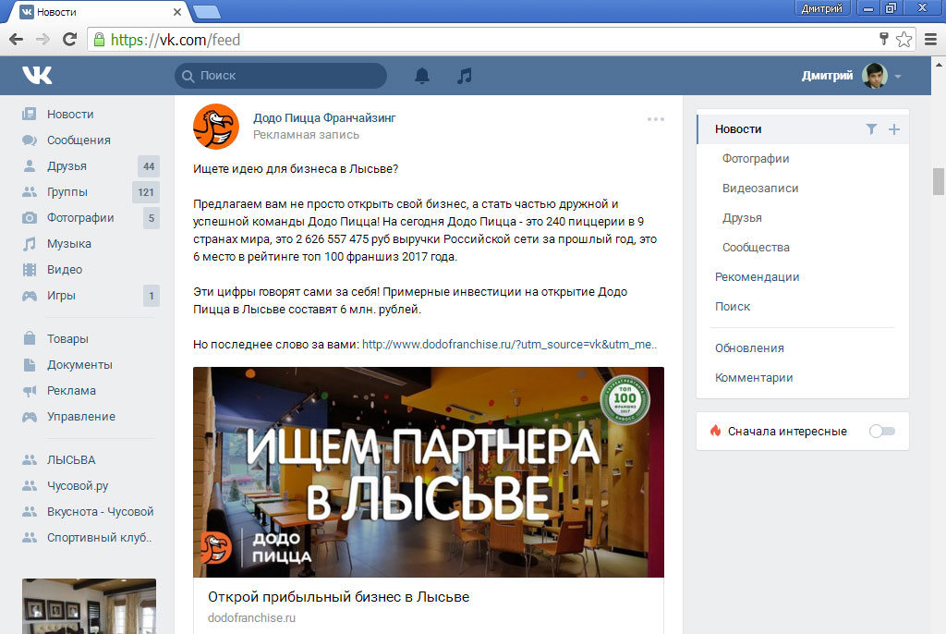Click the Видео film icon
Viewport: 946px width, 634px height.
tap(29, 270)
